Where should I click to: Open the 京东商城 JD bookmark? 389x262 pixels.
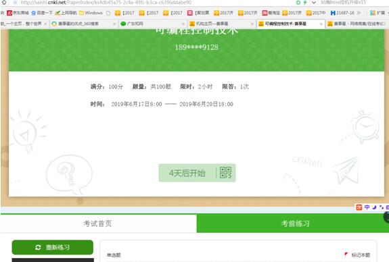tap(18, 13)
